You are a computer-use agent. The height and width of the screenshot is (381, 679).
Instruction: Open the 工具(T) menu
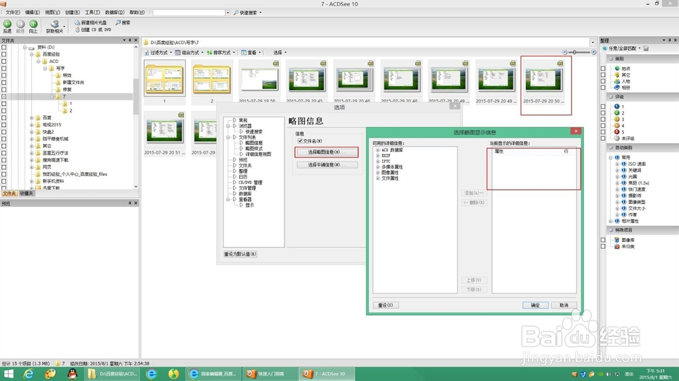pyautogui.click(x=92, y=12)
